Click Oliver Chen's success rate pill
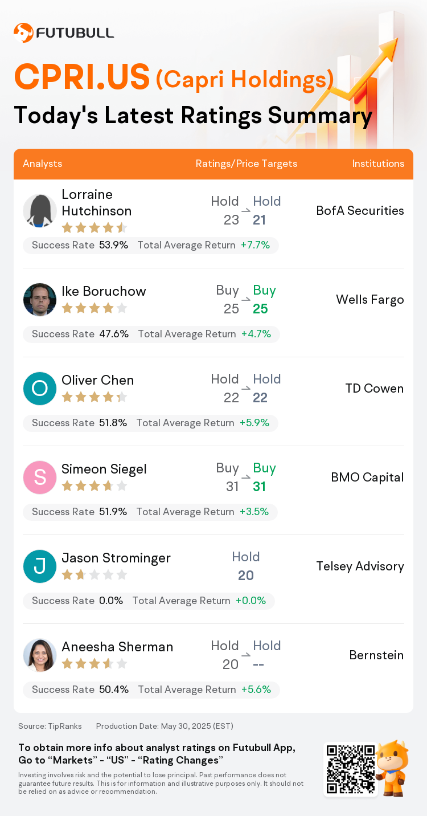 pos(150,423)
